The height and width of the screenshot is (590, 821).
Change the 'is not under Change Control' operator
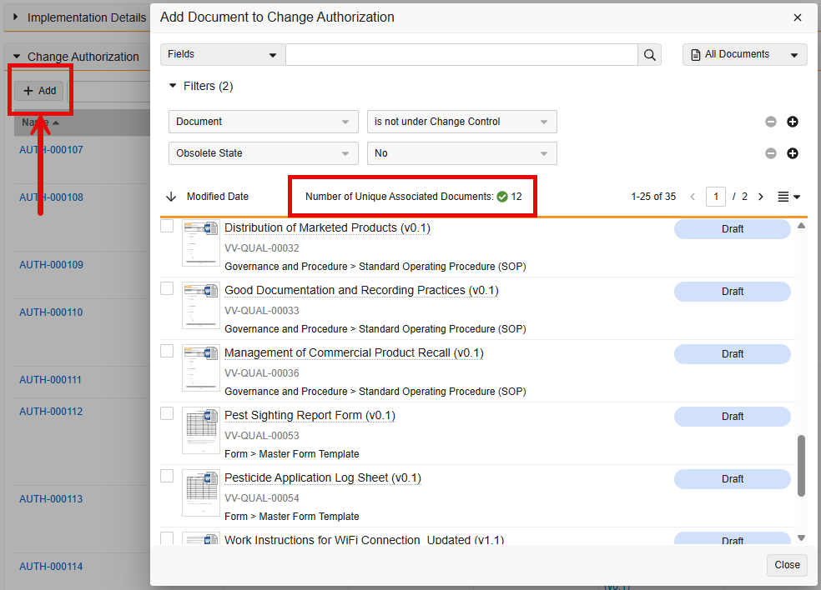pos(461,122)
